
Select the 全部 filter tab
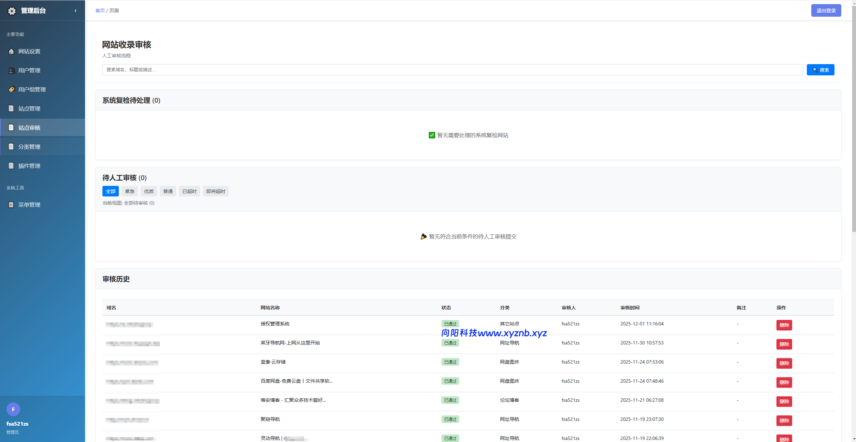coord(110,191)
